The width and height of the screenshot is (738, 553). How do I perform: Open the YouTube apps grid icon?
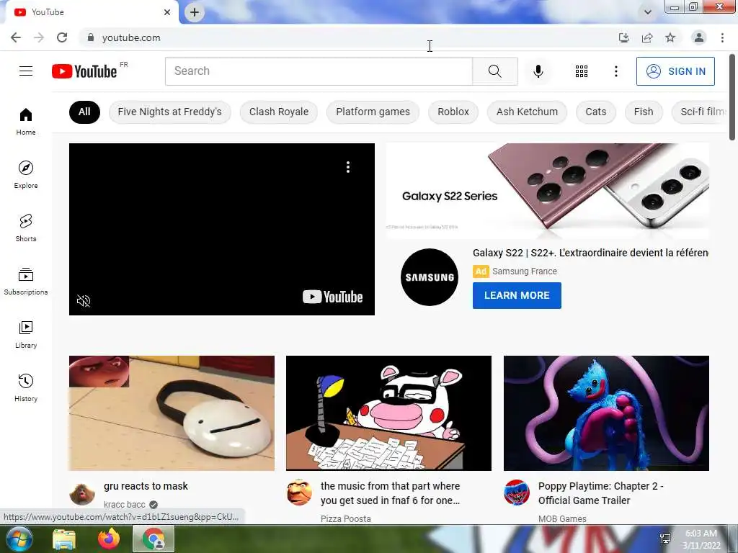(x=582, y=71)
